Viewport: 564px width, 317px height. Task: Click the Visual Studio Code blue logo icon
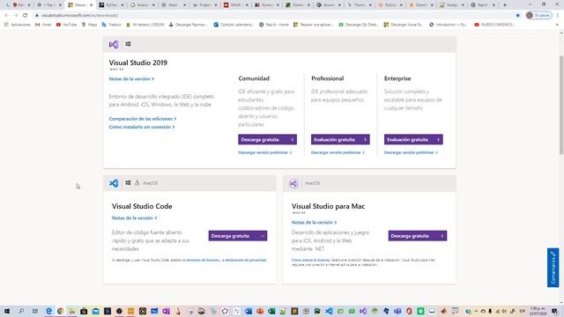coord(114,183)
